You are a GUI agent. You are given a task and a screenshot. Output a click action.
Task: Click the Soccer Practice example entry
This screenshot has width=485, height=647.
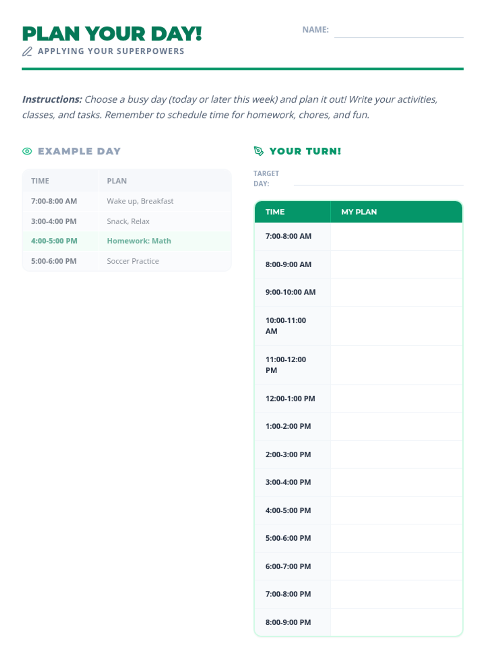point(133,261)
